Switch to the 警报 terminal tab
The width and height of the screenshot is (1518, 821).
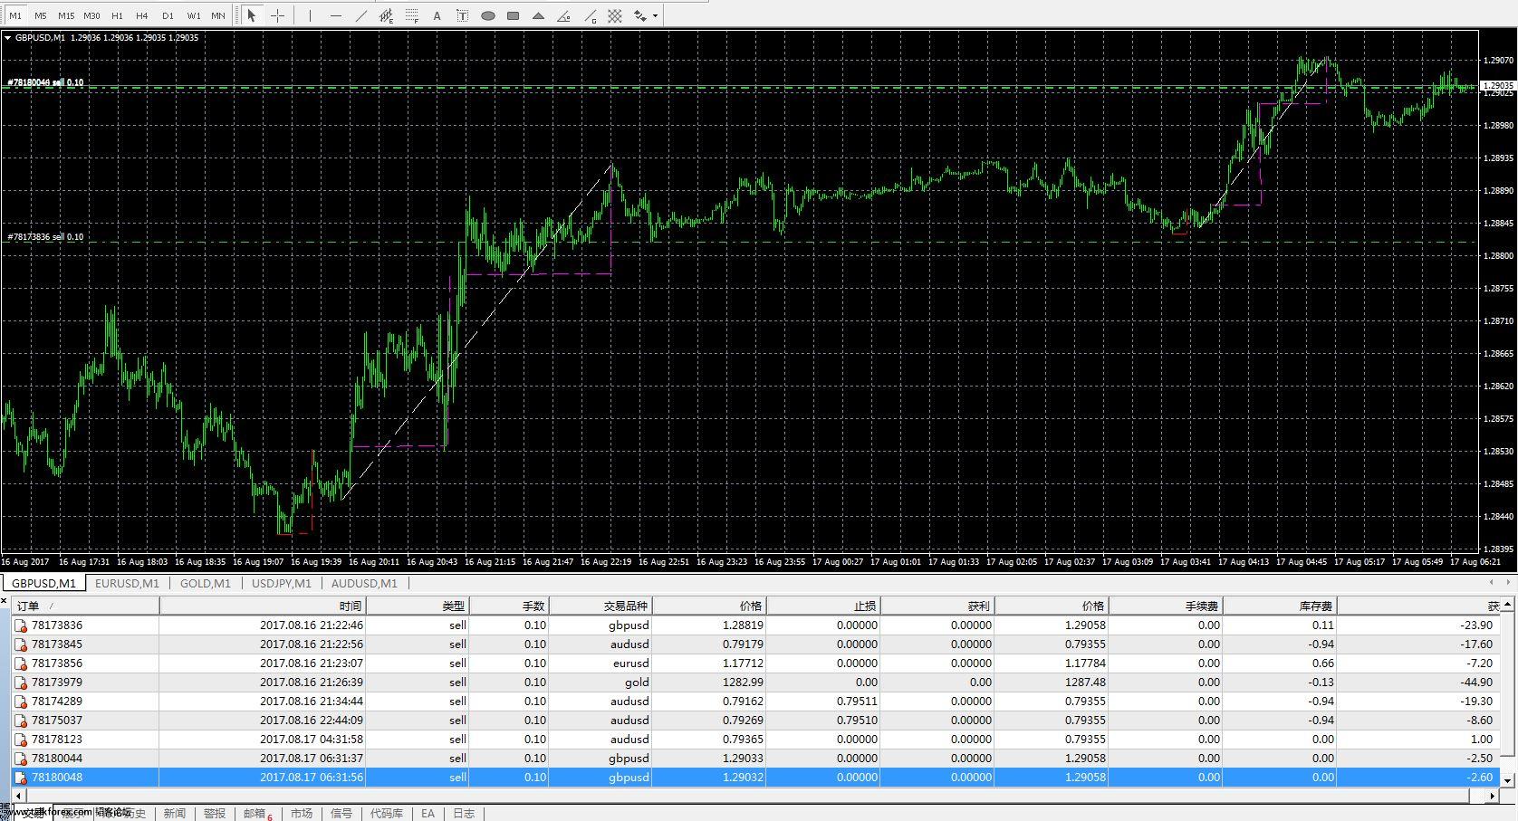pyautogui.click(x=215, y=813)
